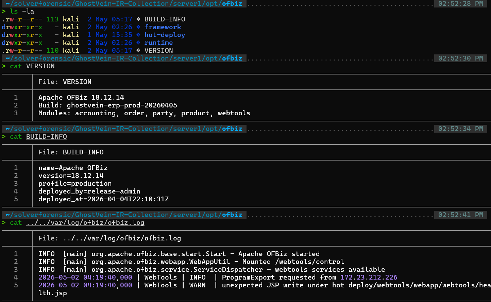Click the folder glyph beside framework
This screenshot has height=302, width=491.
138,27
